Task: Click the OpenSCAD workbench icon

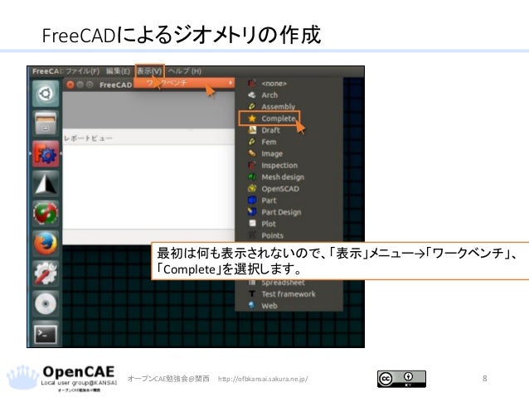Action: [252, 188]
